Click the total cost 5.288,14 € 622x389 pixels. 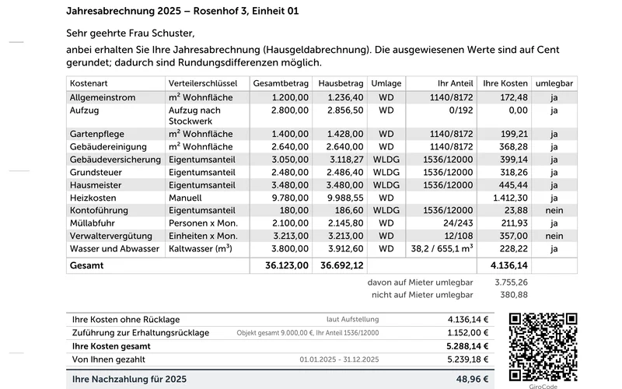tap(467, 346)
